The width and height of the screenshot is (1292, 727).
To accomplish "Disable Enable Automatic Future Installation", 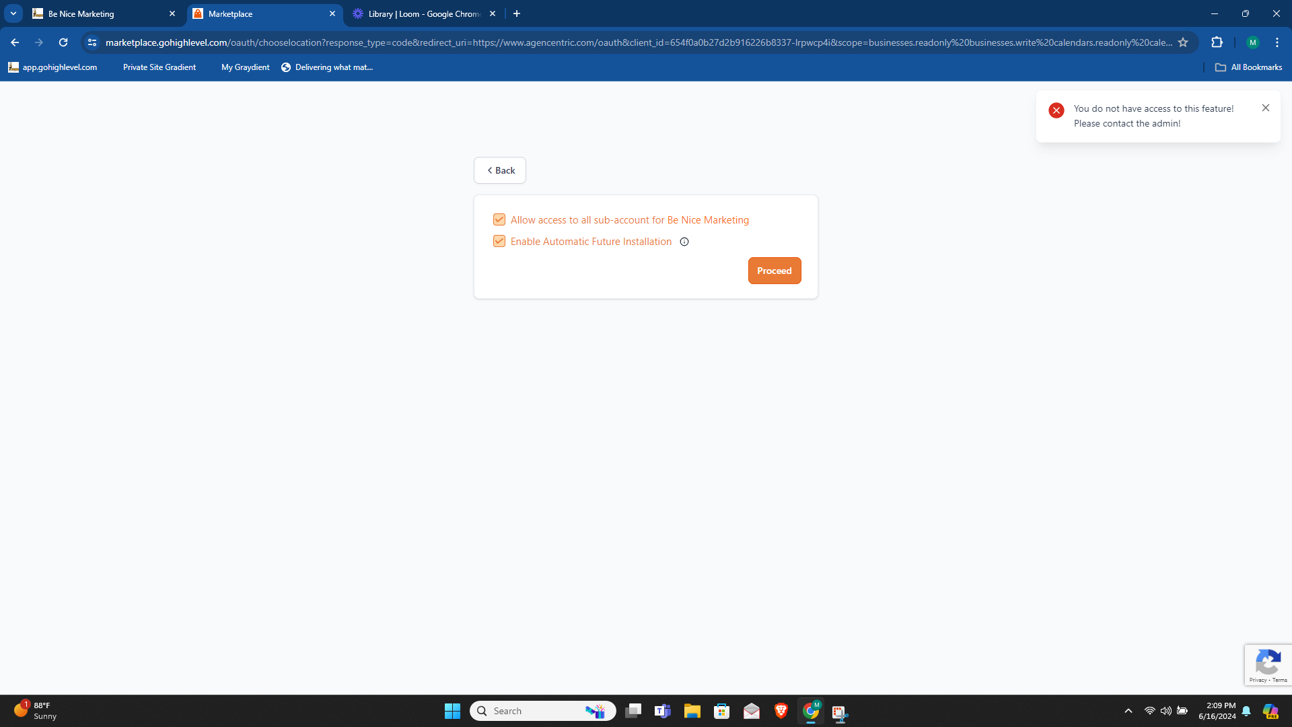I will 499,241.
